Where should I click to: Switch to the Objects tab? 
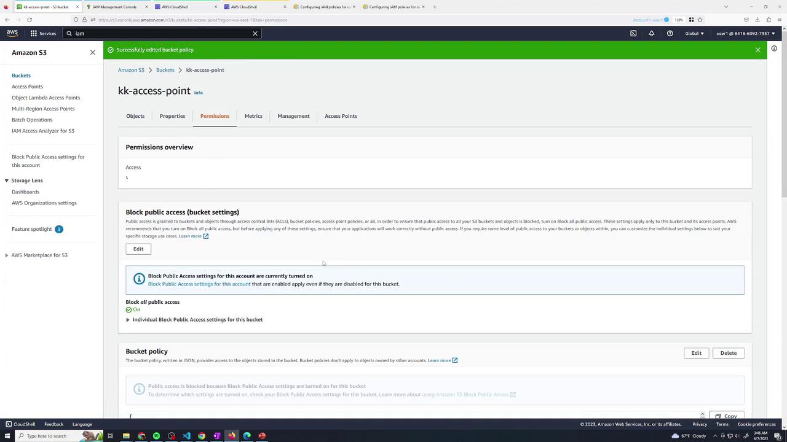[135, 116]
